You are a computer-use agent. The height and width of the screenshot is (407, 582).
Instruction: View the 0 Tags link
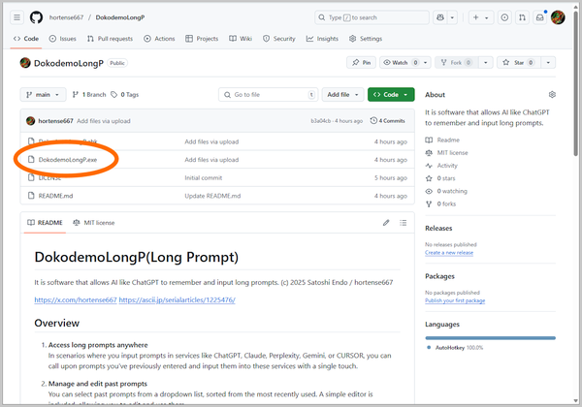(125, 95)
